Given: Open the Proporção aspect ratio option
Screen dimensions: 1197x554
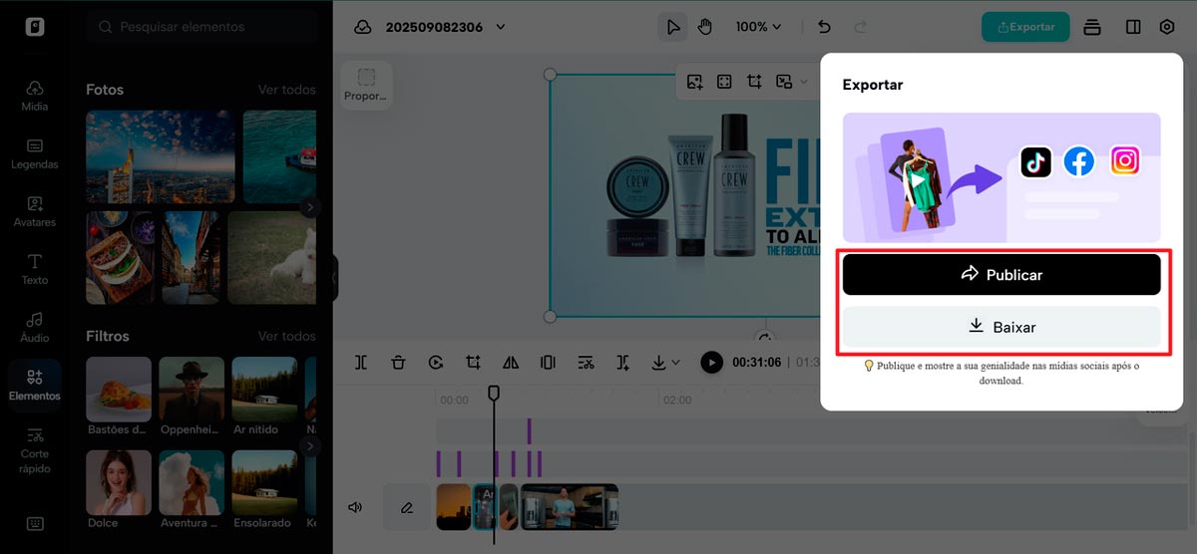Looking at the screenshot, I should click(366, 84).
